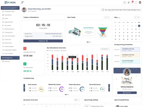
Task: Click the Exit Activity sidebar icon
Action: [3, 25]
